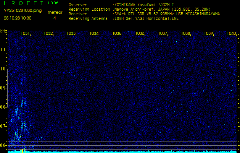Click the 'Receiving Location' label
Screen dimensions: 240x153
(x=89, y=9)
